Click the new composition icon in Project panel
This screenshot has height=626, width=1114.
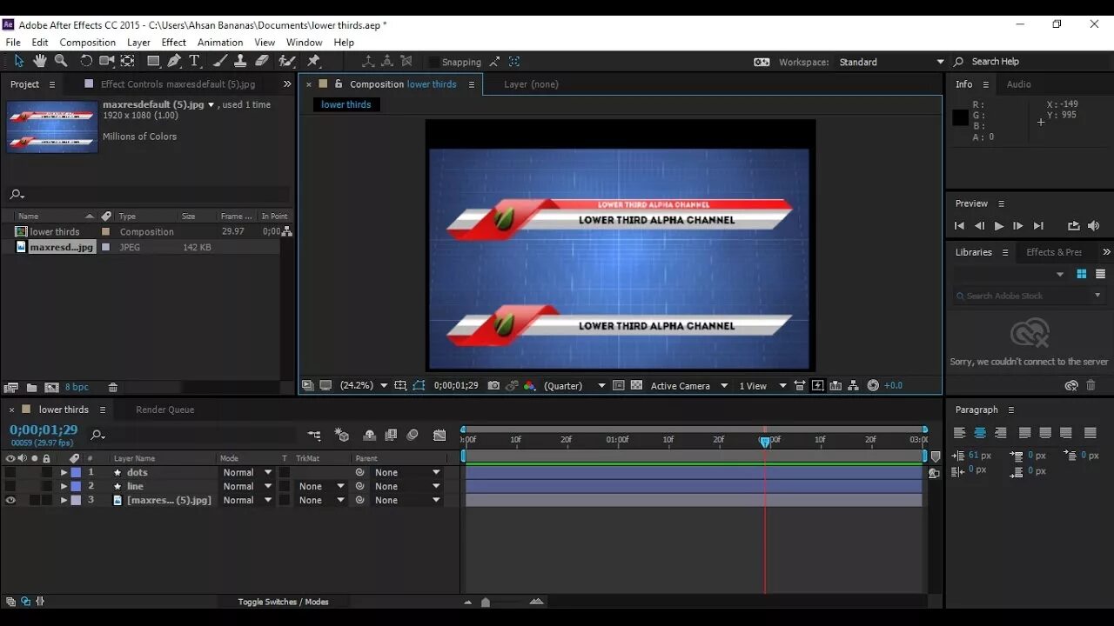coord(51,387)
